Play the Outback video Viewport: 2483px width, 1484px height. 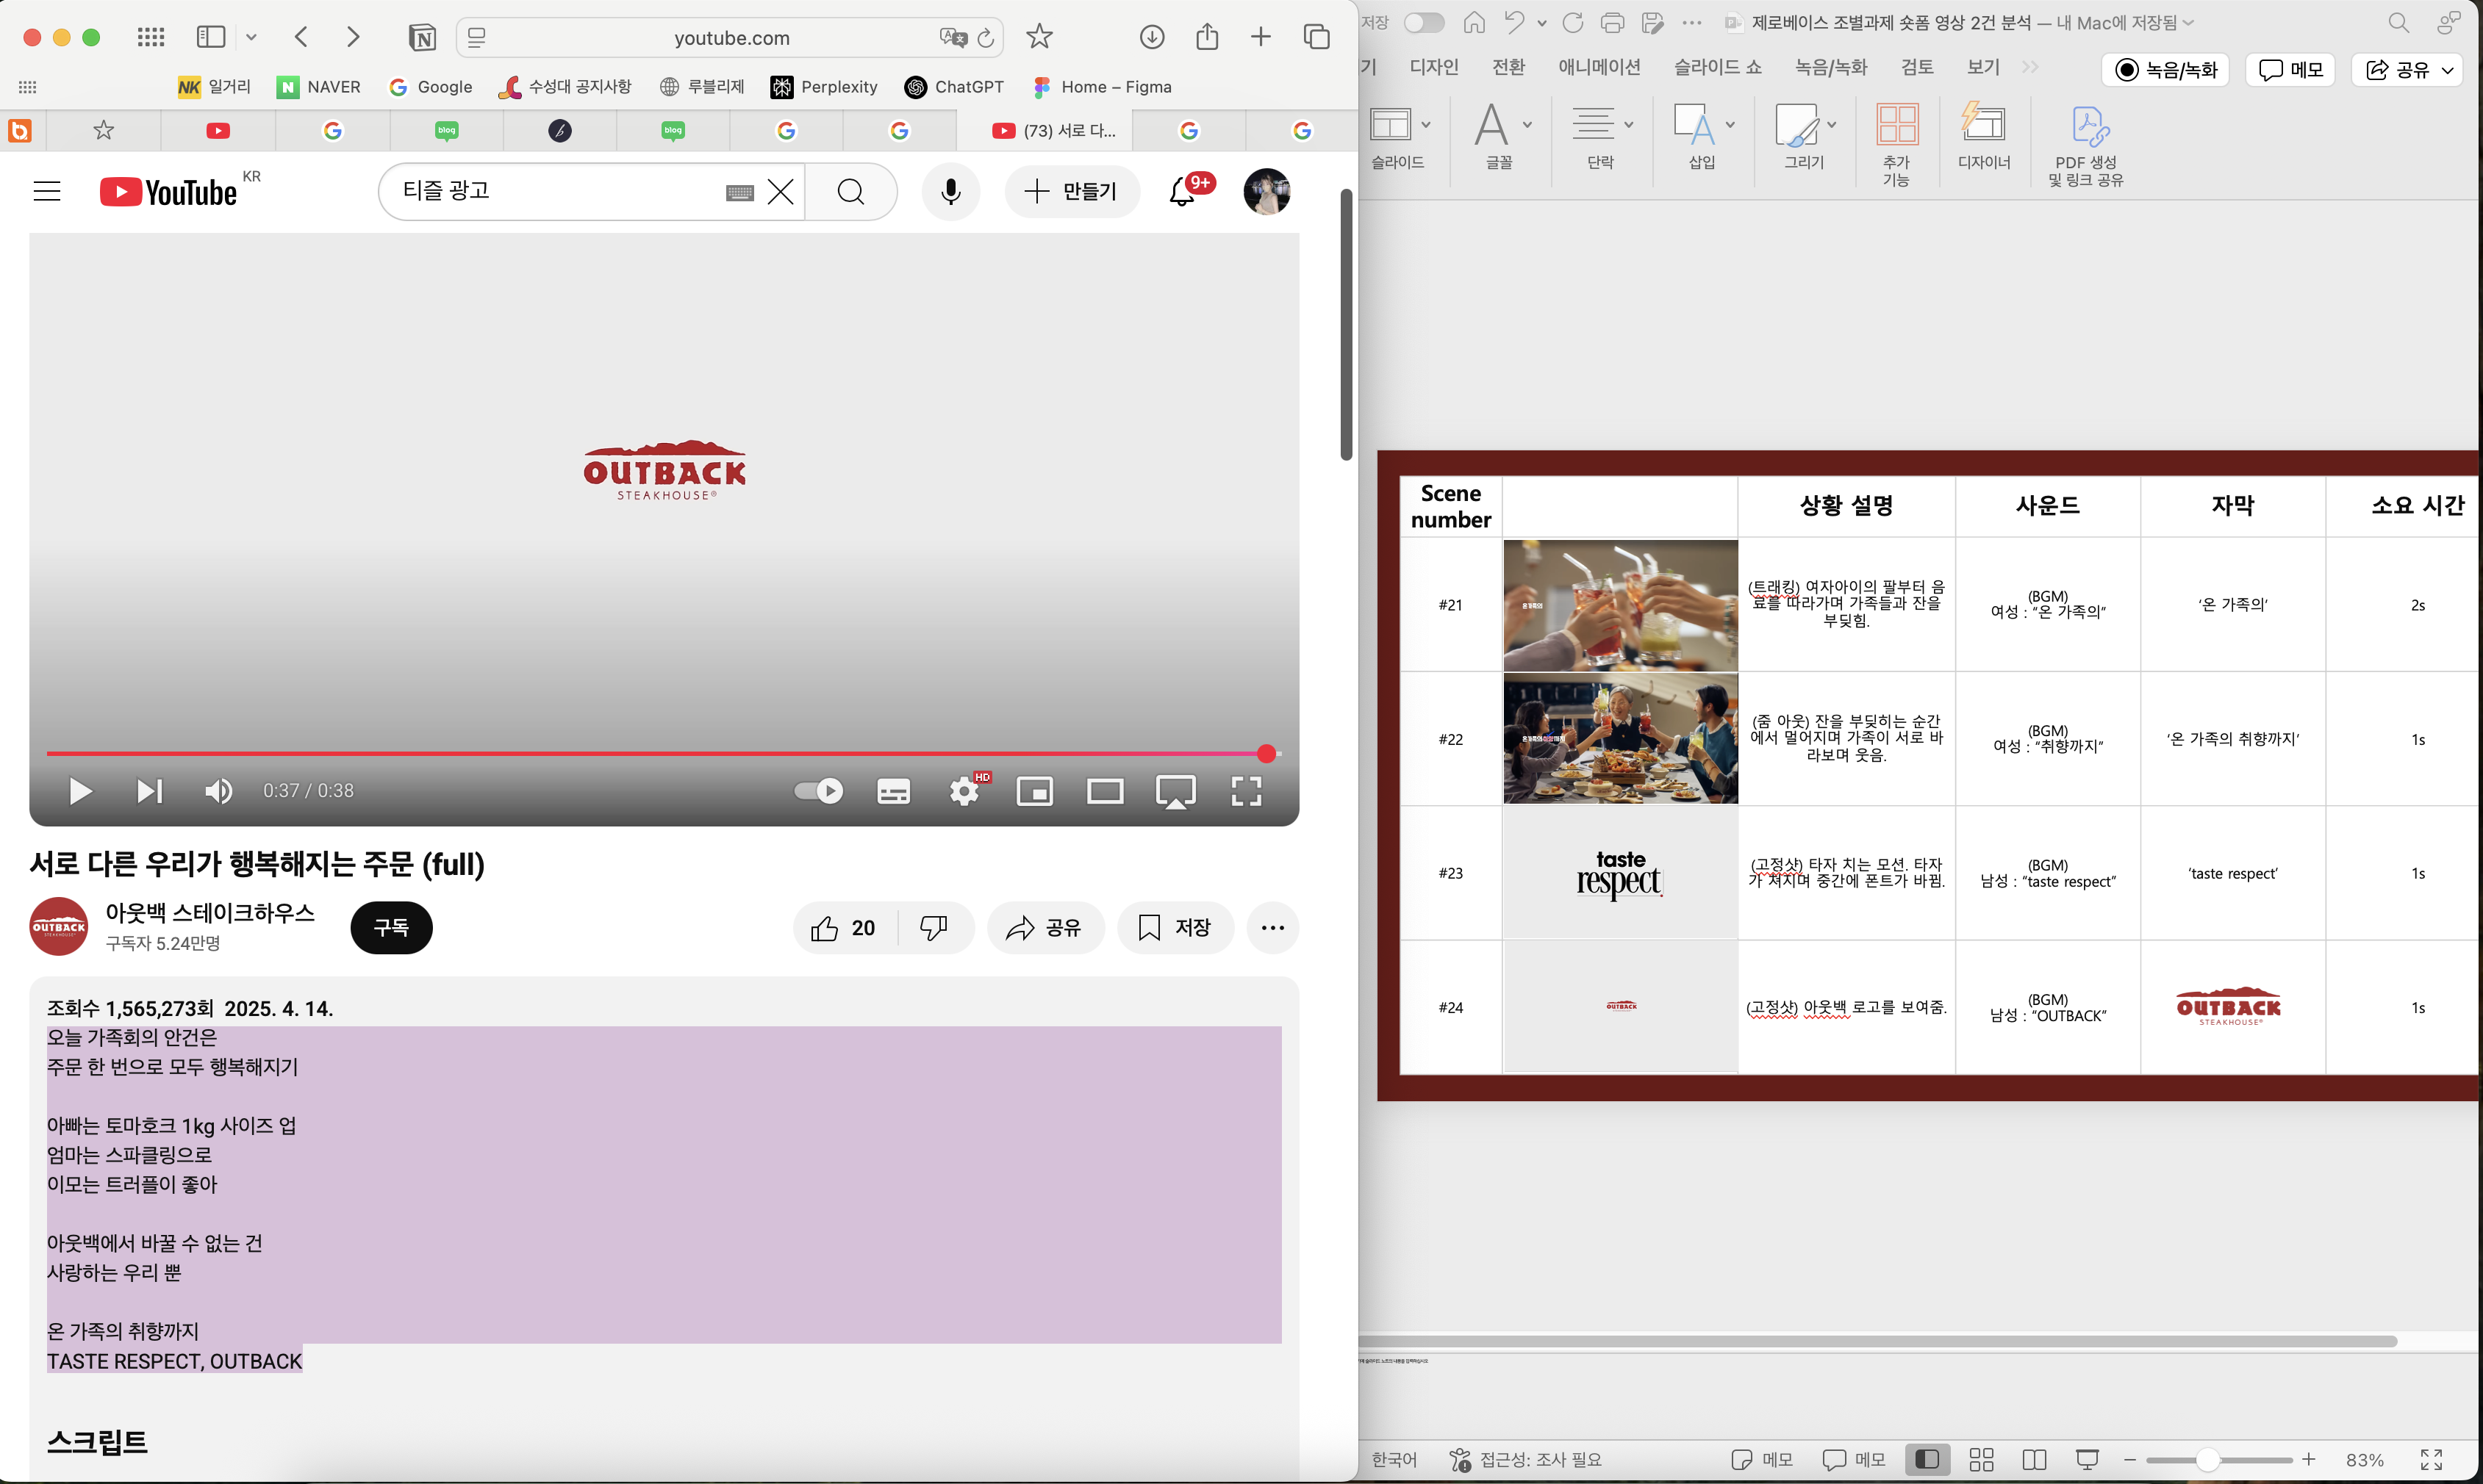[80, 791]
